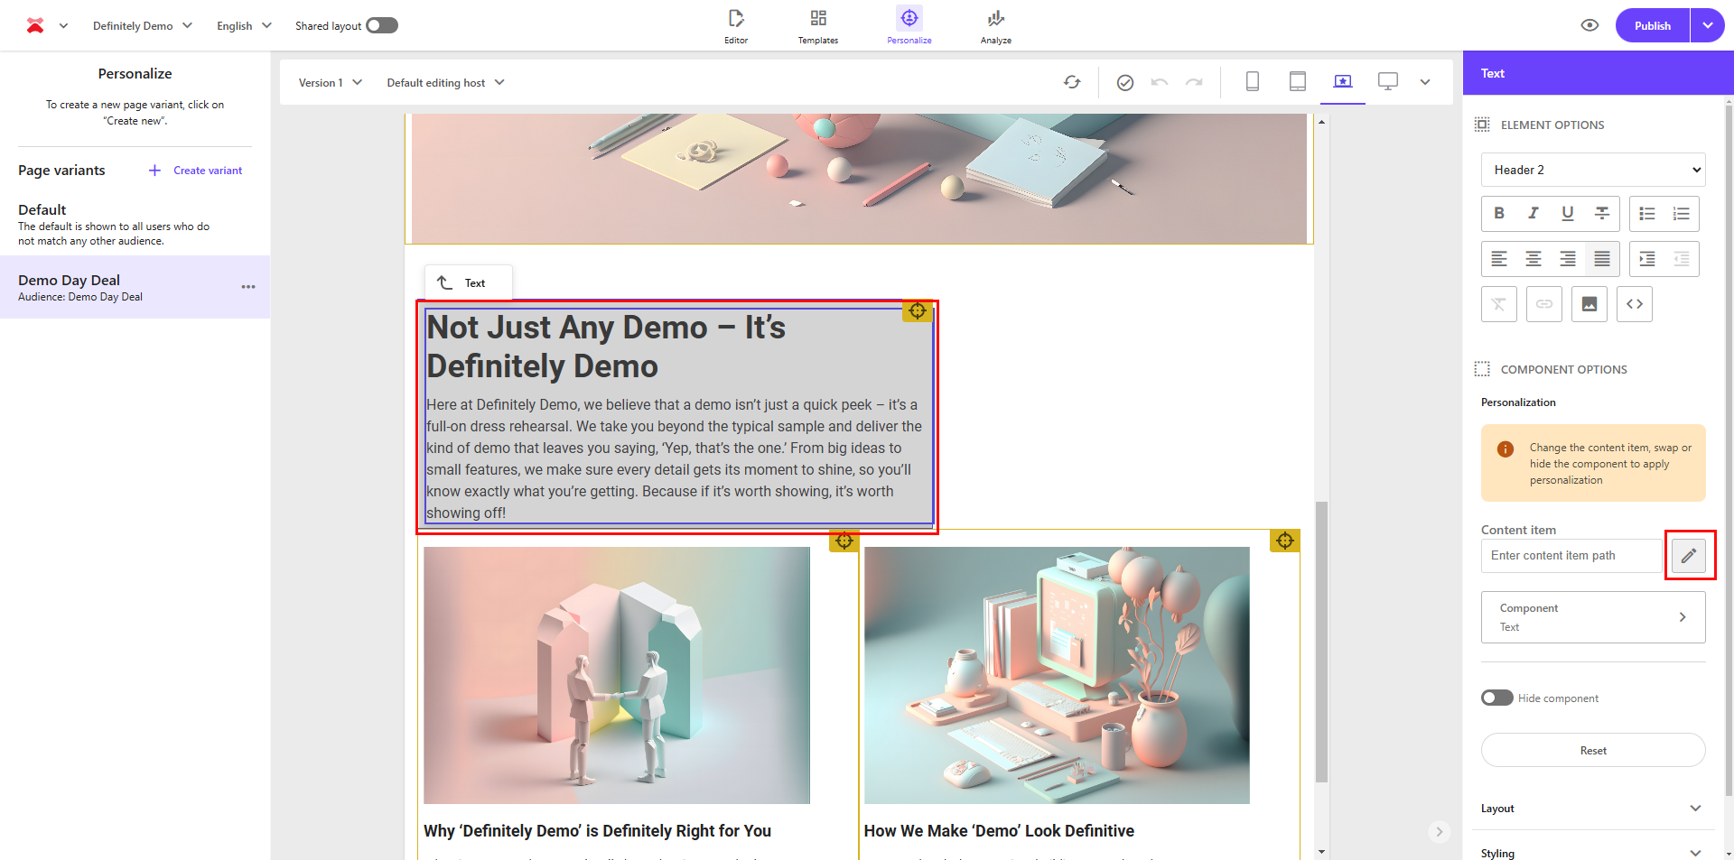
Task: Open the English language dropdown
Action: 244,25
